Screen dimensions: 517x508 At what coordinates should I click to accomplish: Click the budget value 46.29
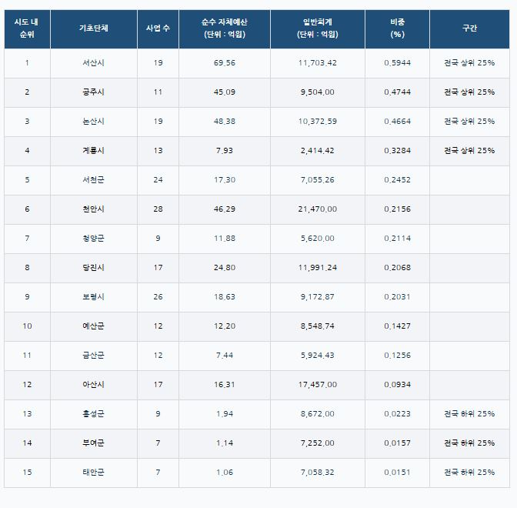click(x=225, y=209)
